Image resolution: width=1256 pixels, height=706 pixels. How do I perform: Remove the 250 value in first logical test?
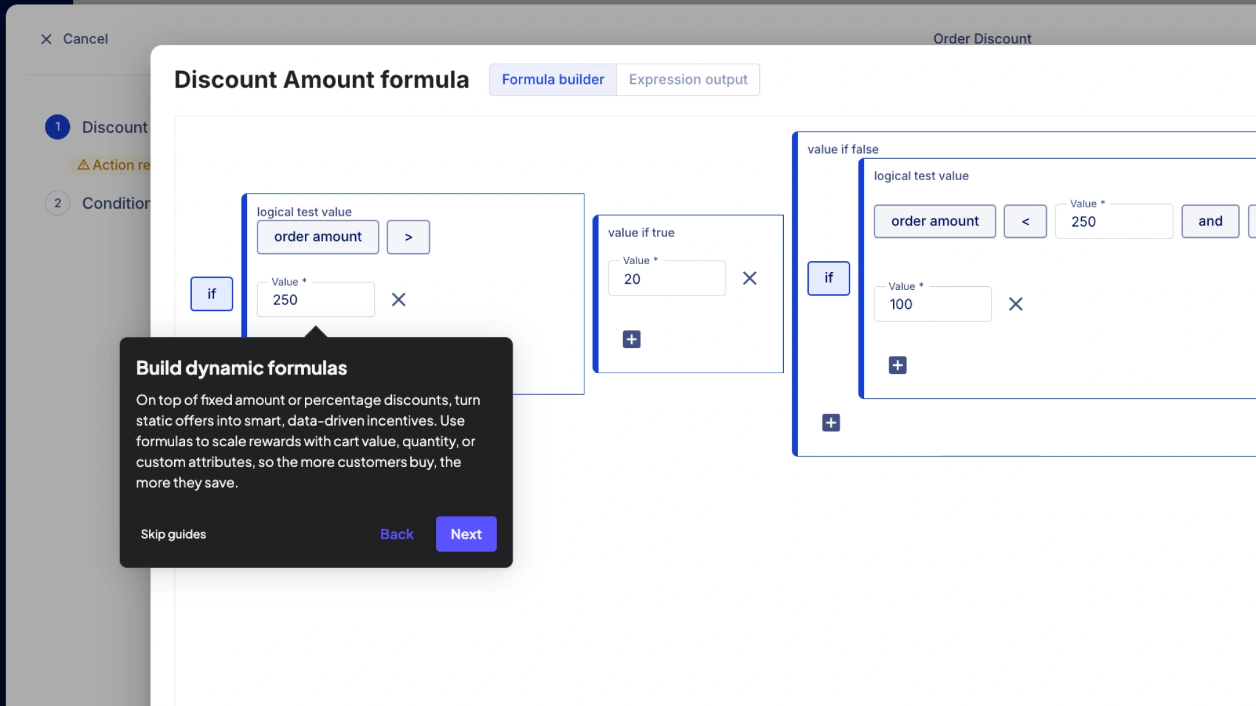click(x=399, y=300)
